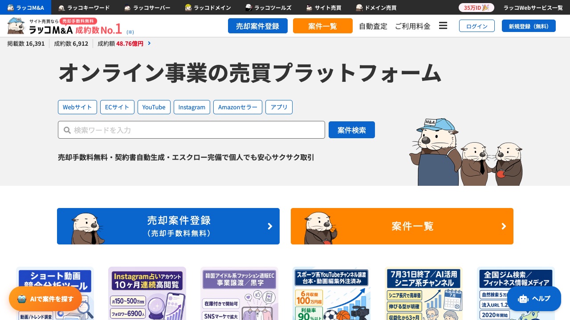Open the ヘルプ chat button
Screen dimensions: 570x320
tap(534, 299)
